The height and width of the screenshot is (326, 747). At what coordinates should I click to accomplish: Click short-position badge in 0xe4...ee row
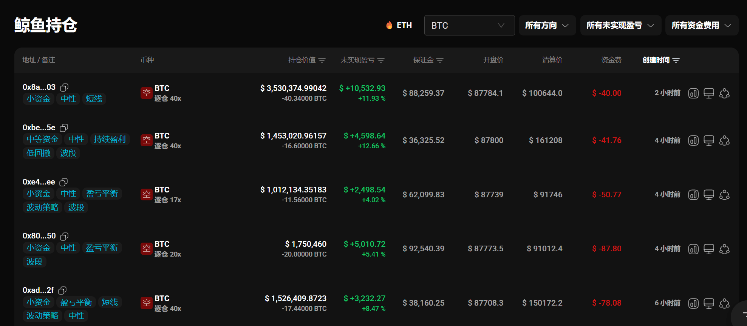(147, 194)
